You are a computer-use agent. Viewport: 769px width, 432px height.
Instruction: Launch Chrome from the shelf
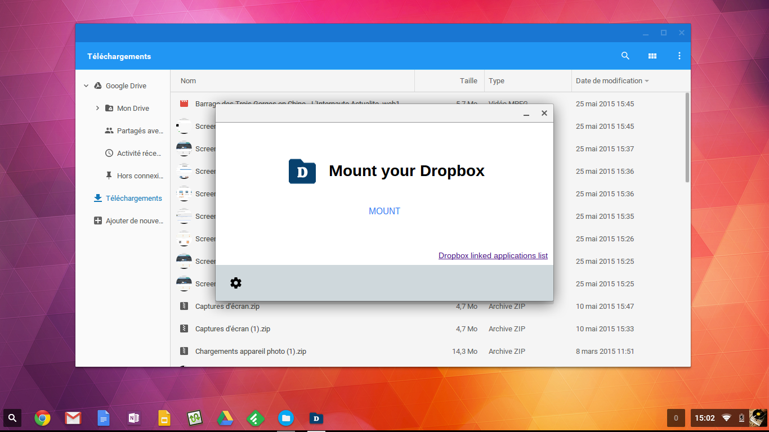point(42,418)
